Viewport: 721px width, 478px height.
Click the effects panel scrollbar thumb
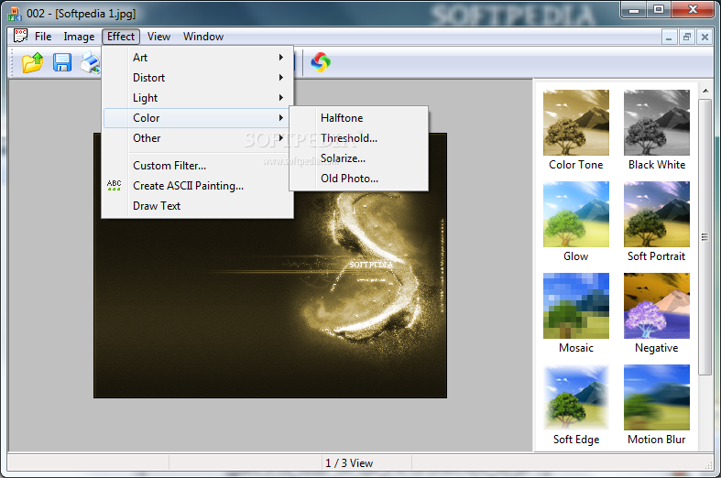(x=705, y=237)
